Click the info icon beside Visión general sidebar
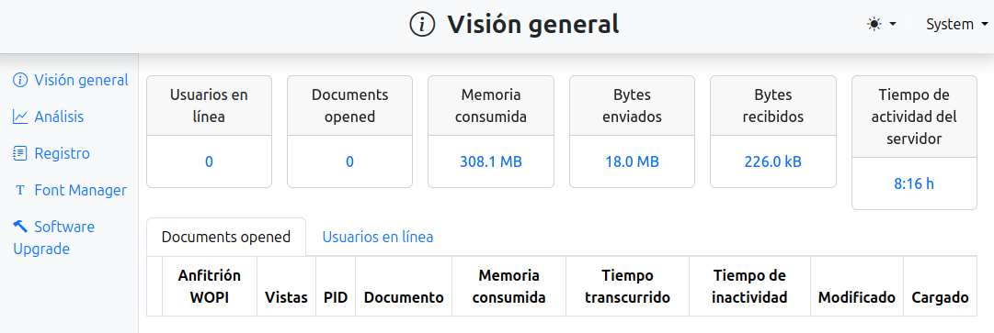 (x=21, y=80)
